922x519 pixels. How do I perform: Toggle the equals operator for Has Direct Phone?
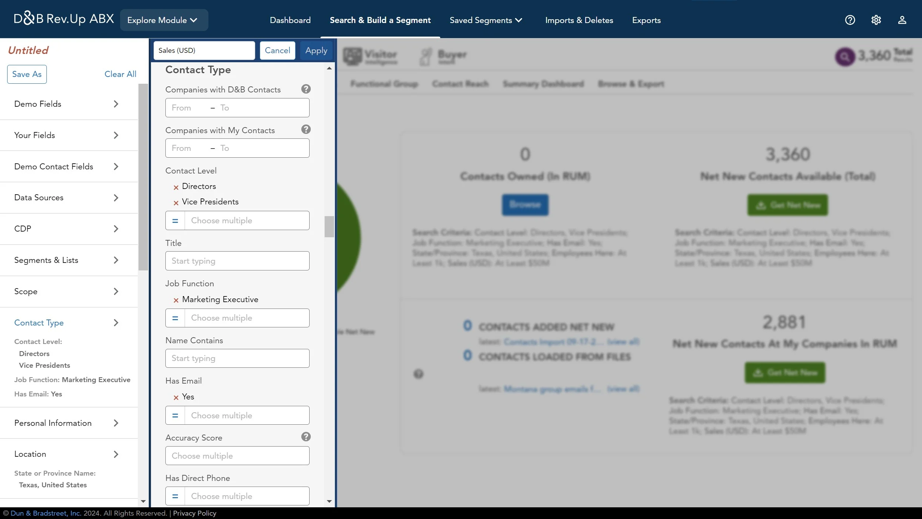(x=175, y=496)
